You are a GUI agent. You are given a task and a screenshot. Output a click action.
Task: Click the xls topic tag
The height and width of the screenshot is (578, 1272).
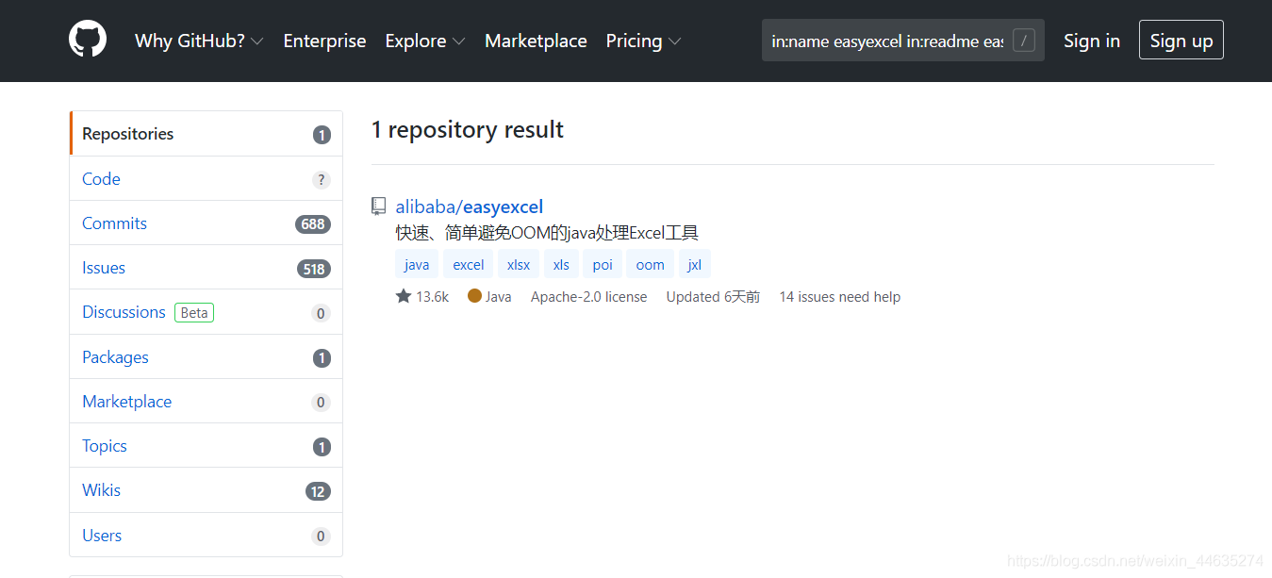point(561,265)
